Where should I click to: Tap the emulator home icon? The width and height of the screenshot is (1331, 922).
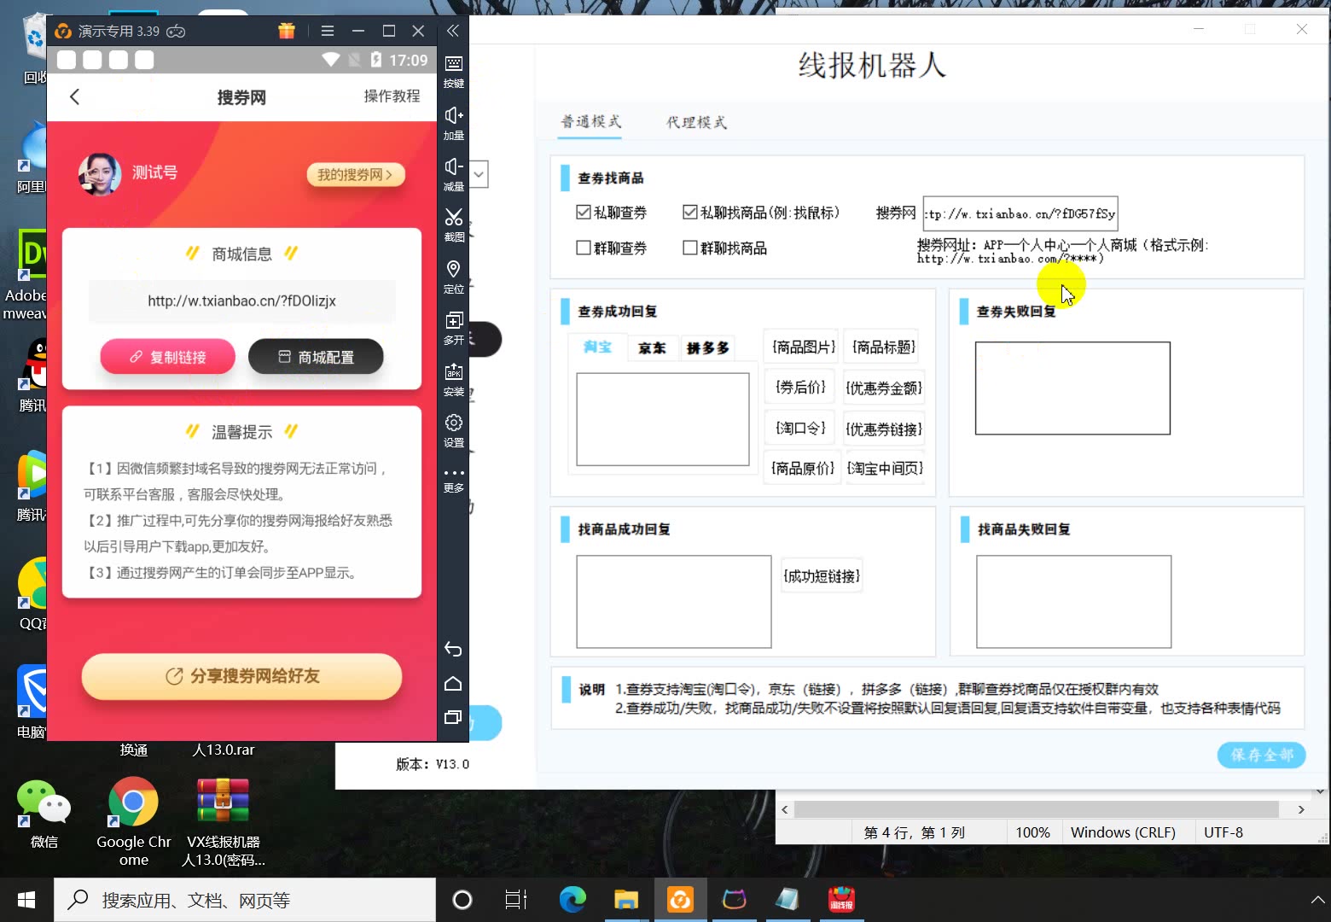pos(453,684)
